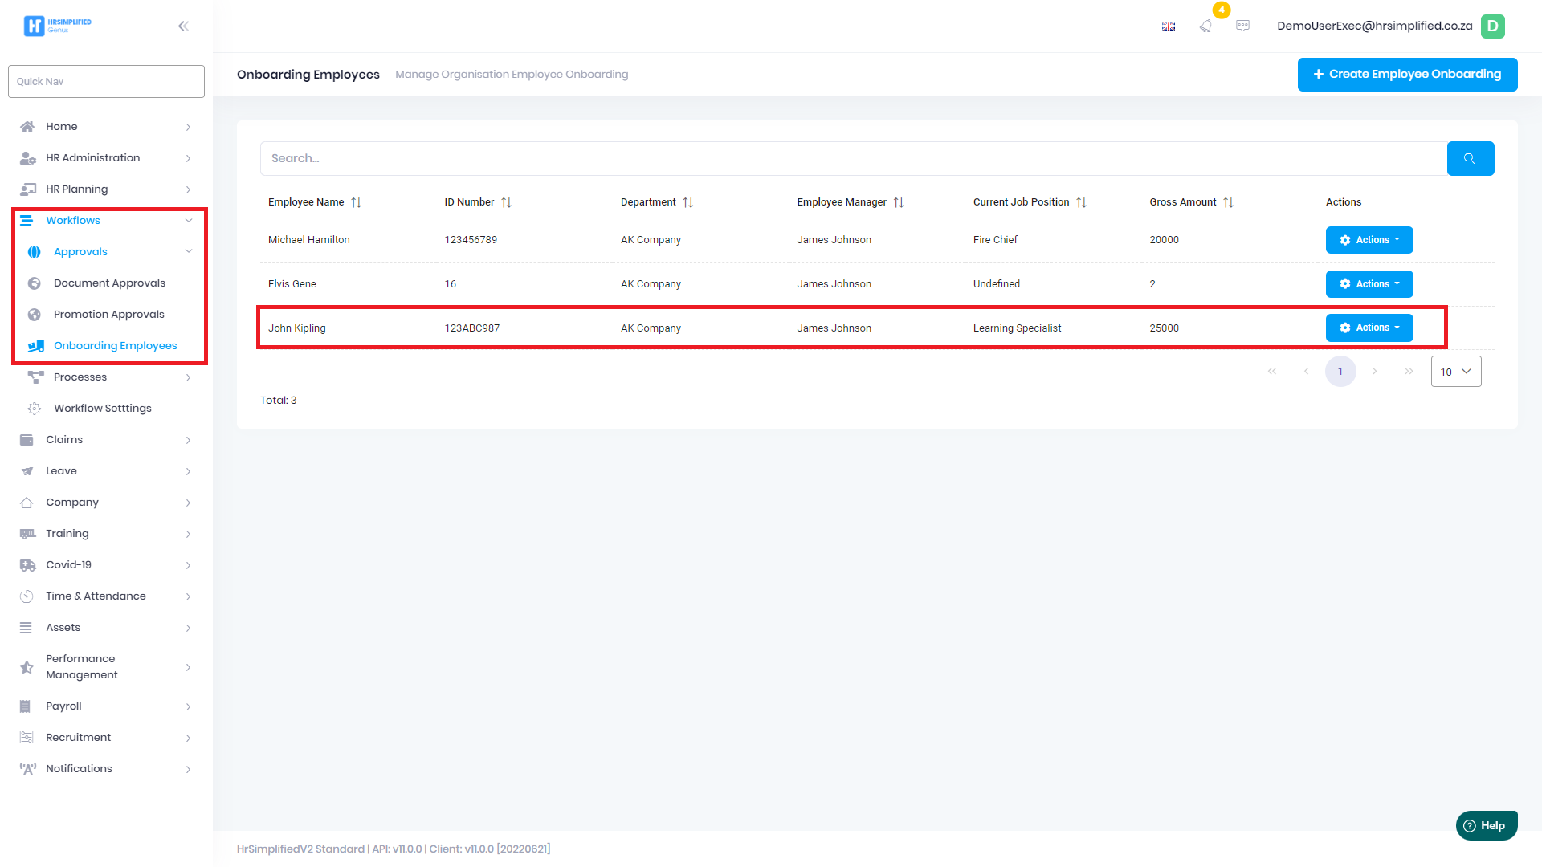Click the green user avatar icon
This screenshot has width=1542, height=867.
pos(1492,26)
